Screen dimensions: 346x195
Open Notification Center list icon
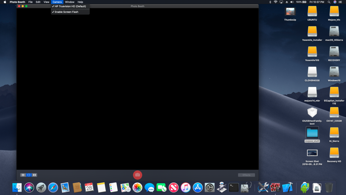click(x=340, y=2)
